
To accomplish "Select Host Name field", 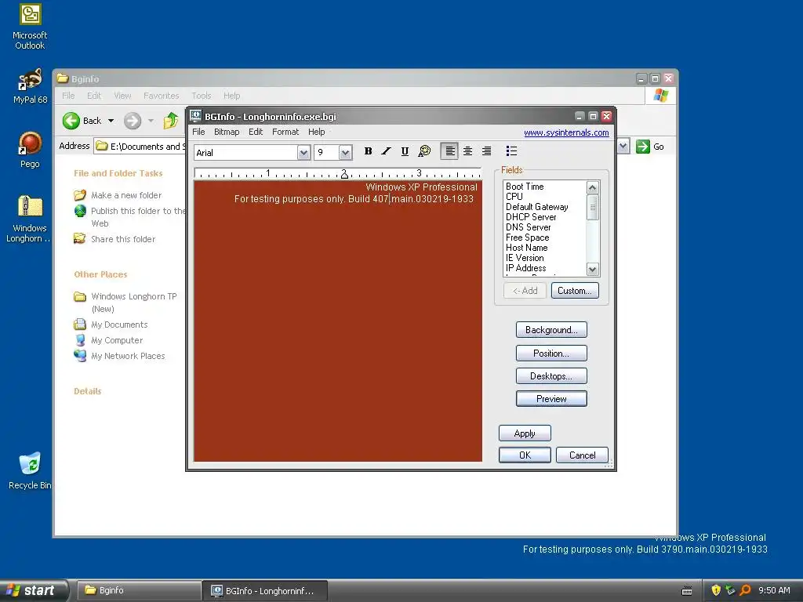I will 526,248.
